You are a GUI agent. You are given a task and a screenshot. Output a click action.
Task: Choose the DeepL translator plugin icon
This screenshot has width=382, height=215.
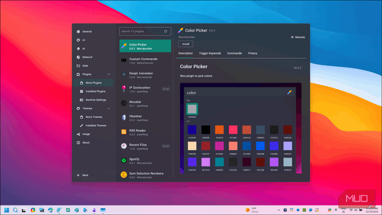point(124,75)
